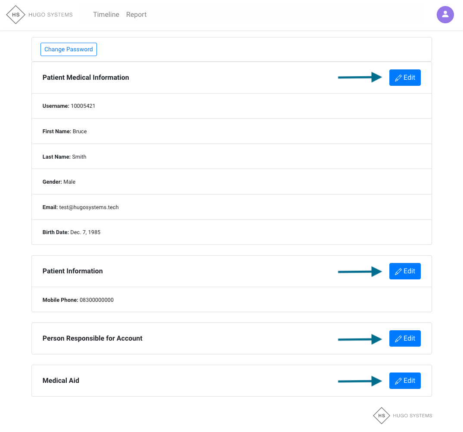Viewport: 463px width, 432px height.
Task: Click pencil icon in Person Responsible Edit button
Action: pyautogui.click(x=398, y=339)
